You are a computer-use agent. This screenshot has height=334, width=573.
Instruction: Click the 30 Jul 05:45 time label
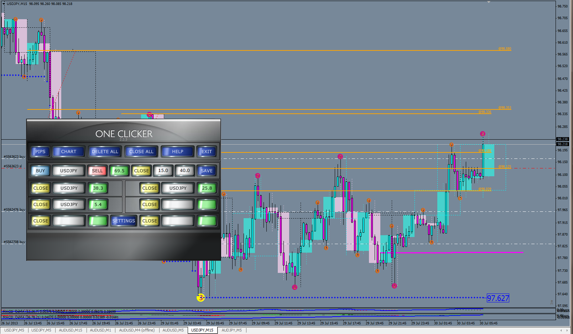[x=489, y=323]
